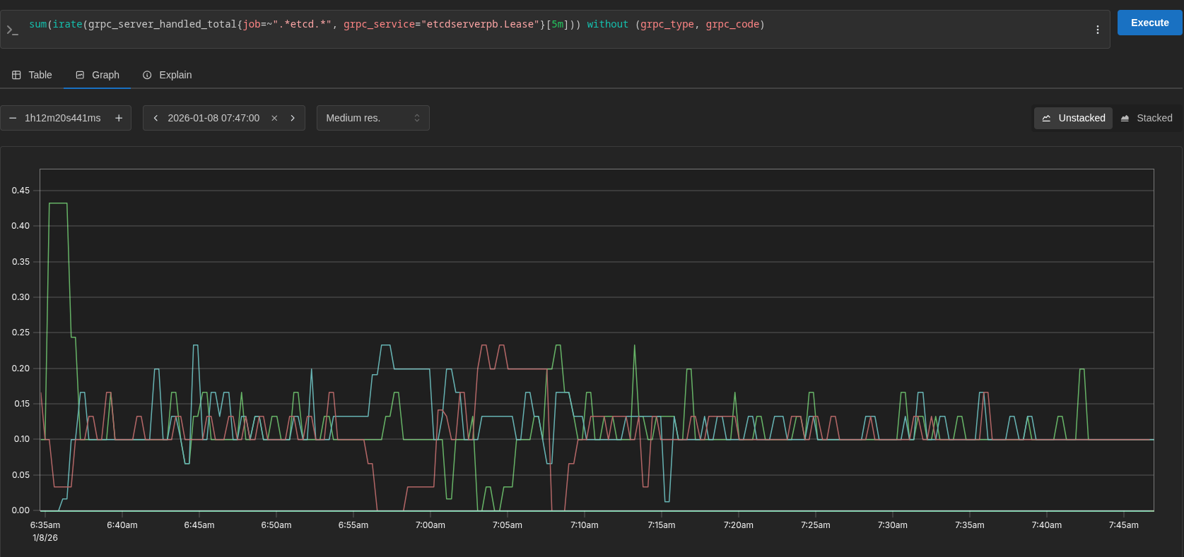The width and height of the screenshot is (1184, 557).
Task: Click the query prompt icon
Action: [12, 30]
